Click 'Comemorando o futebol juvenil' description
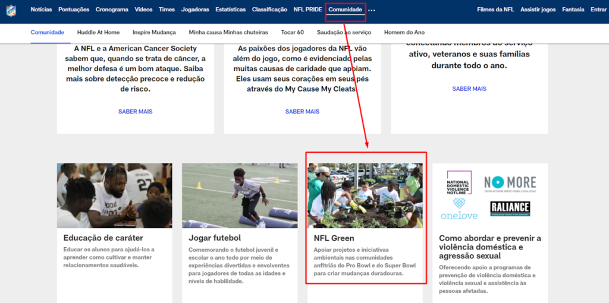 coord(239,266)
